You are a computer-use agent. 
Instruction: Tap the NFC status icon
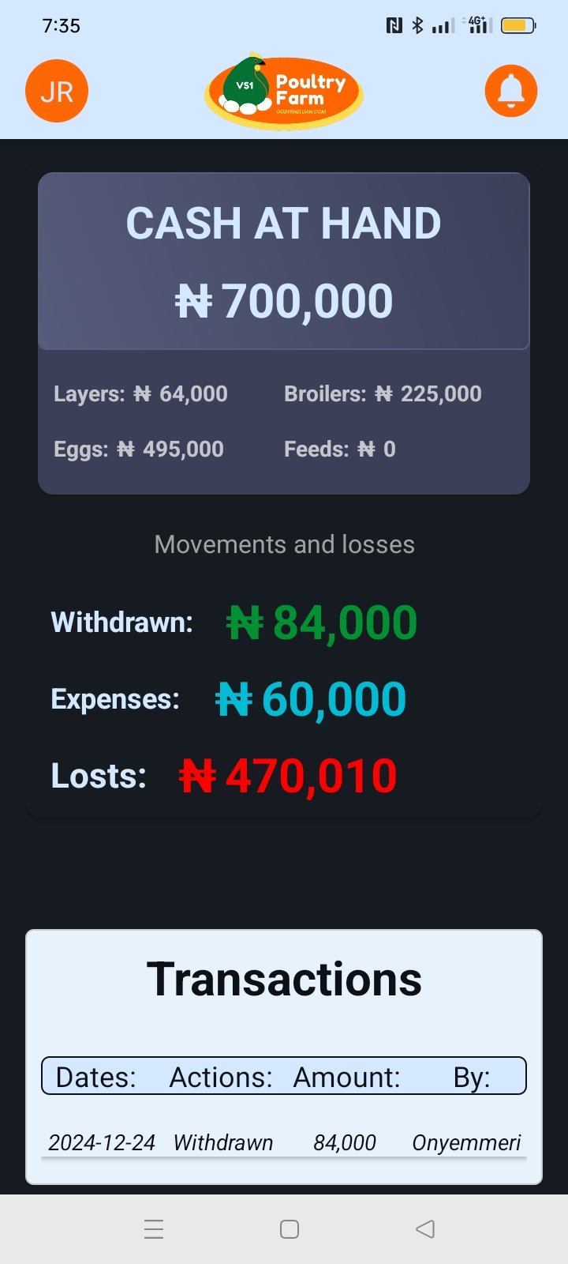point(394,25)
